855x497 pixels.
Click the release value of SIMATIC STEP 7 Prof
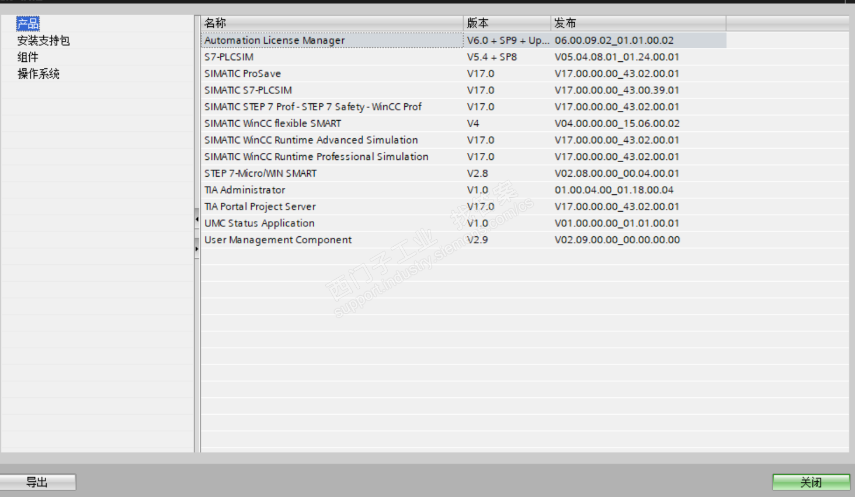[x=617, y=107]
